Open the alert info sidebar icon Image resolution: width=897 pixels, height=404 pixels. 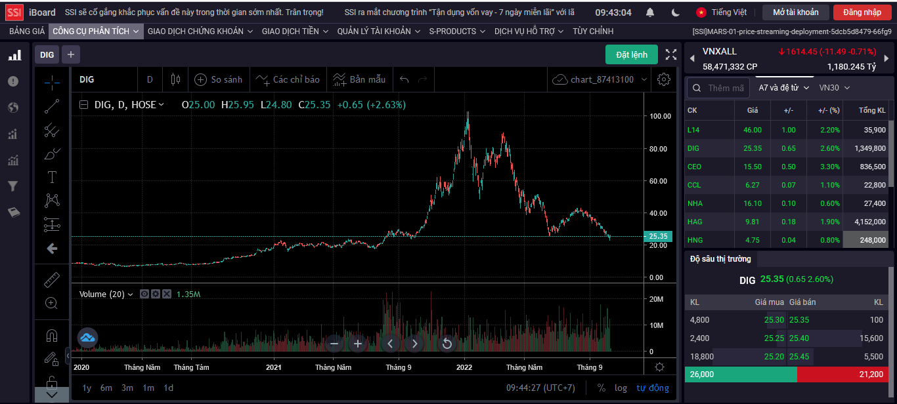13,81
